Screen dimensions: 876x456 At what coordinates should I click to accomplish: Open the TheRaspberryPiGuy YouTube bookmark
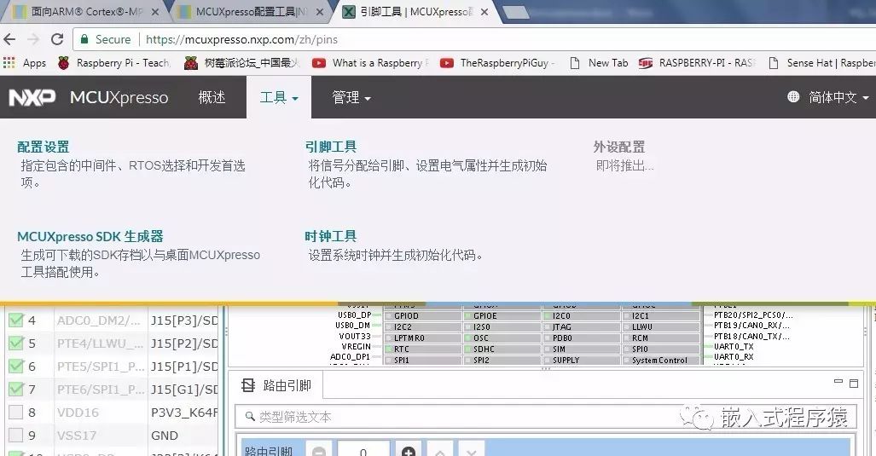[x=497, y=63]
